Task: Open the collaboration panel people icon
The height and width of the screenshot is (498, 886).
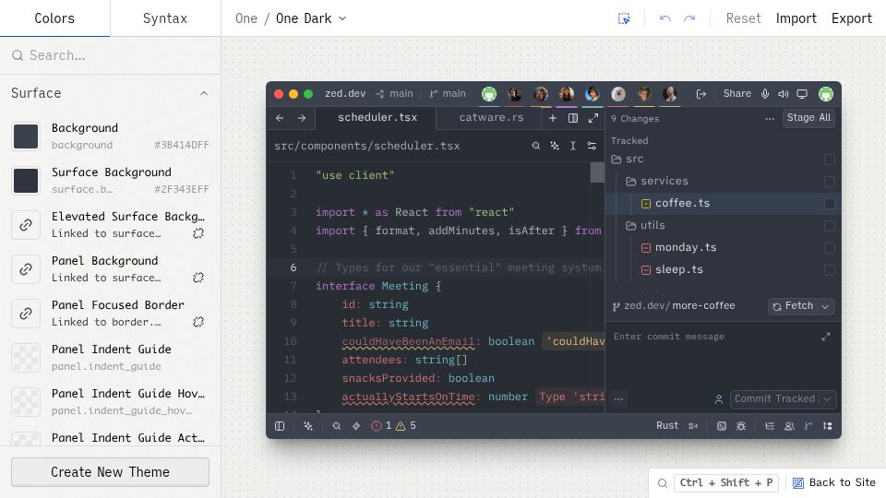Action: 789,426
